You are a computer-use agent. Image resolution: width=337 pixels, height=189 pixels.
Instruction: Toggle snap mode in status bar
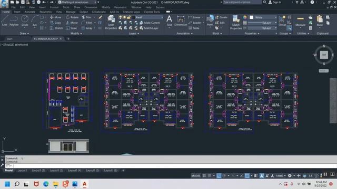(x=210, y=175)
